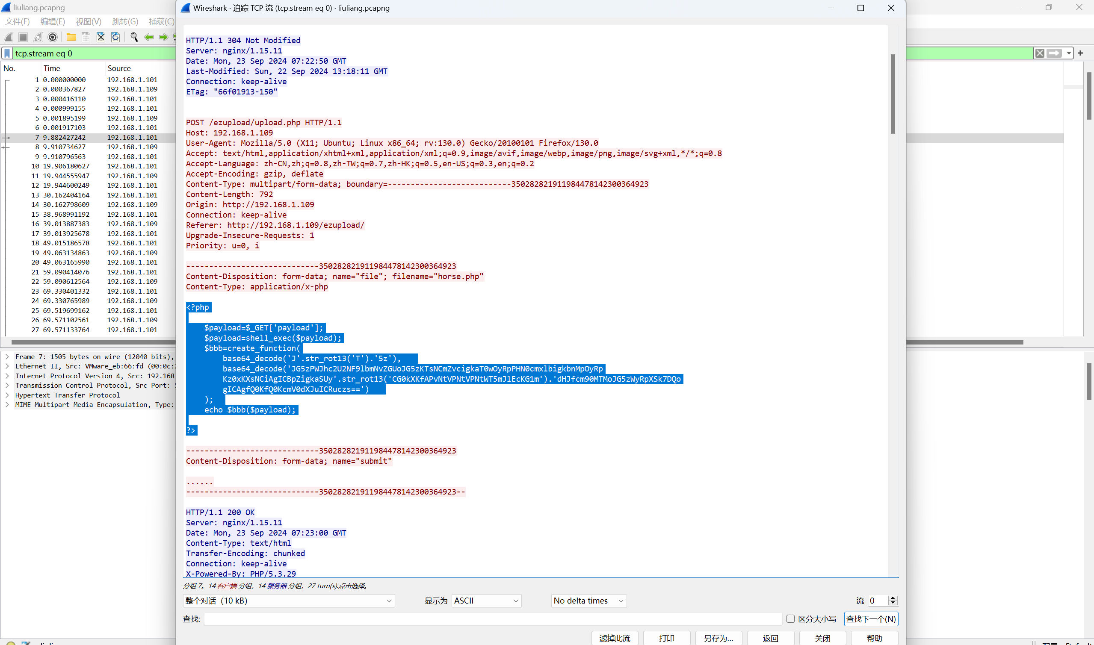Click the echo $bbb($payload); line

click(250, 410)
